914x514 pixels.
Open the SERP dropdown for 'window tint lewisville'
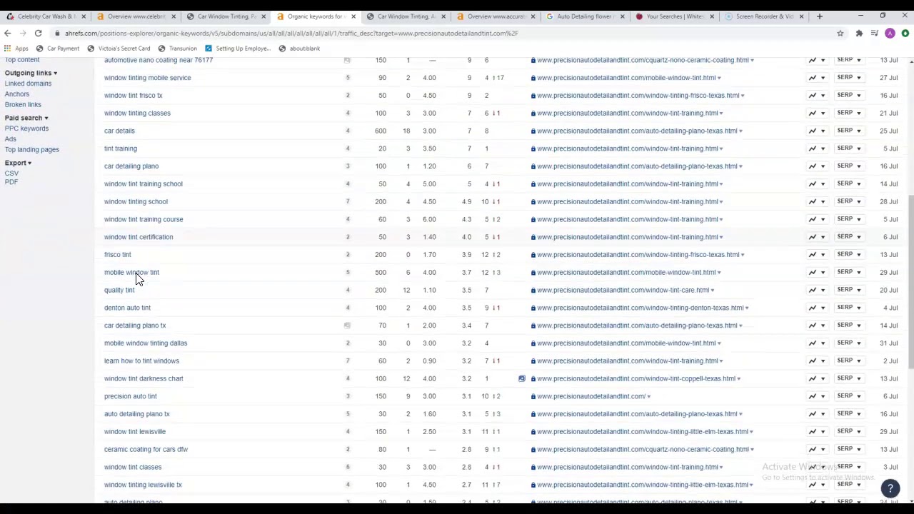tap(849, 431)
